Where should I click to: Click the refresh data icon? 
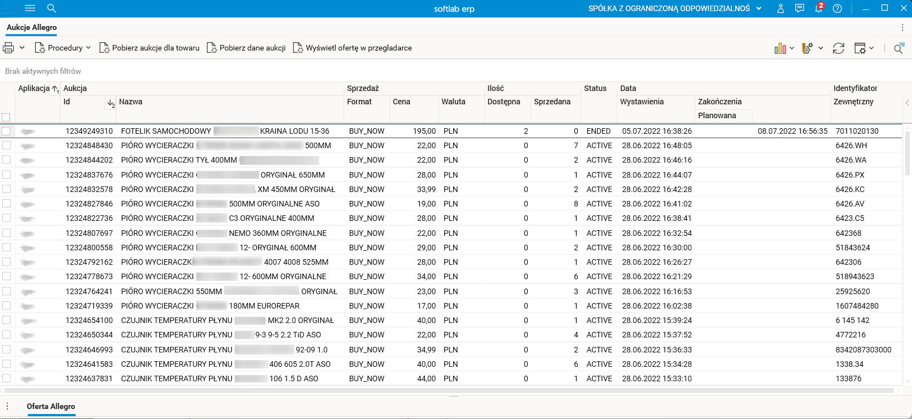pyautogui.click(x=838, y=48)
